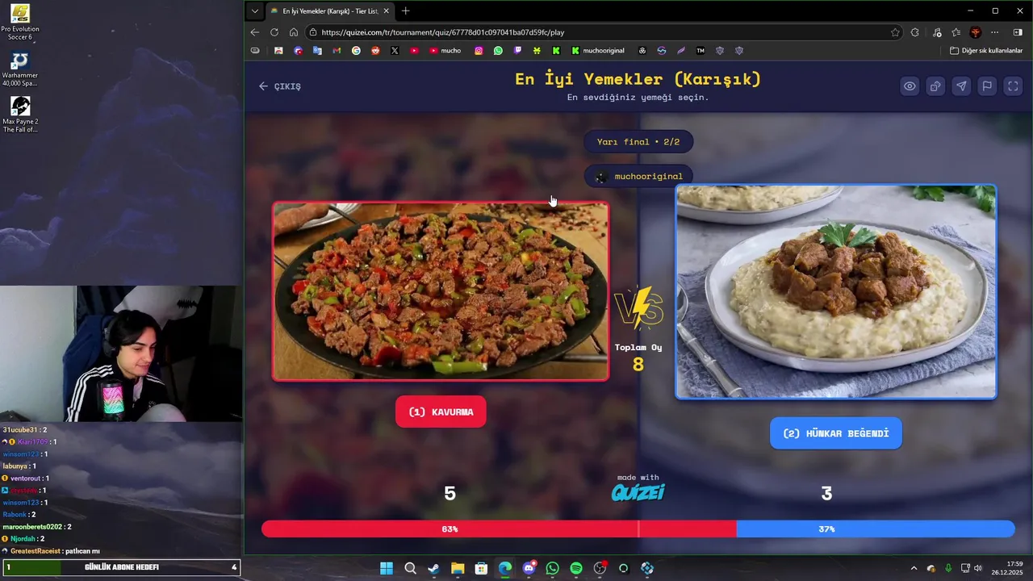Click the quizei.com address bar

point(604,32)
